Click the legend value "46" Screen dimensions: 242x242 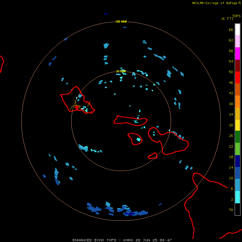point(231,83)
